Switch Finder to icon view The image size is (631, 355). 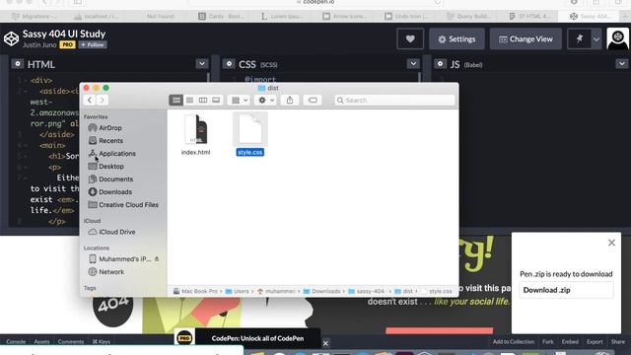tap(176, 101)
